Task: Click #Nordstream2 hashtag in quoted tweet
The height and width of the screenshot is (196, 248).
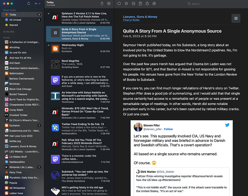Action: 171,180
